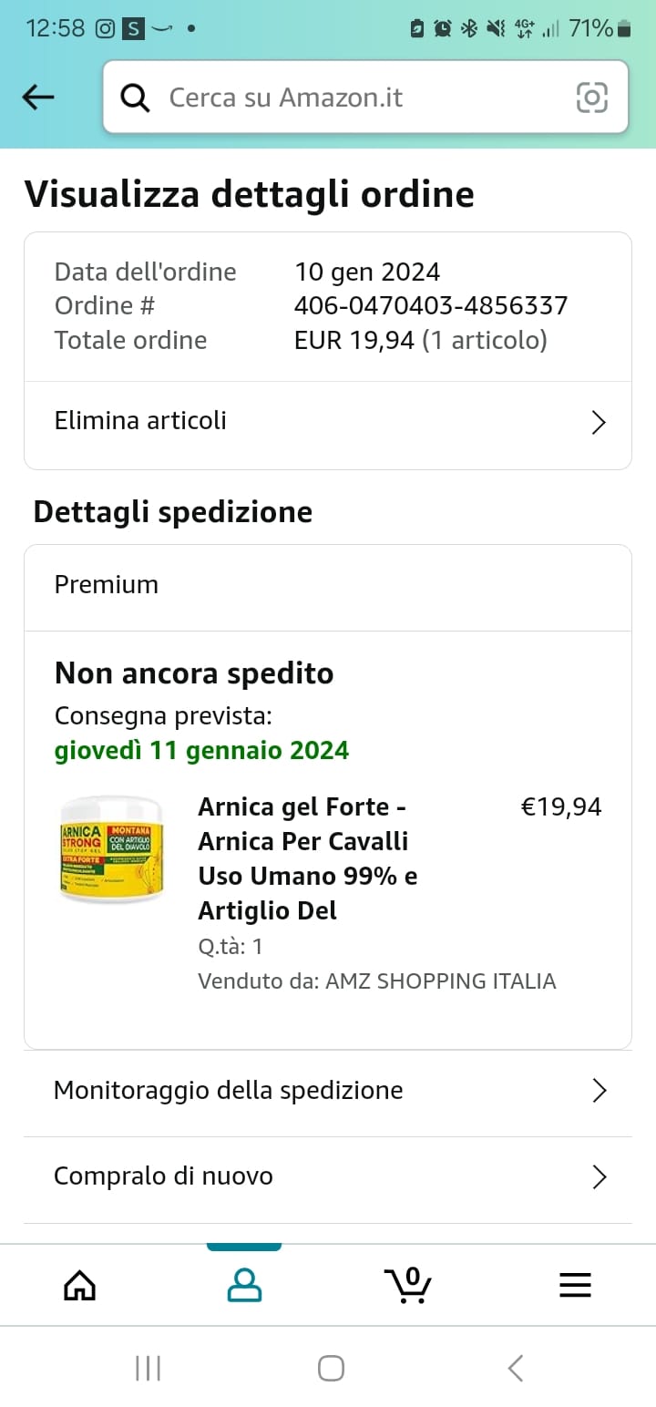
Task: Expand Monitoraggio della spedizione chevron
Action: click(599, 1091)
